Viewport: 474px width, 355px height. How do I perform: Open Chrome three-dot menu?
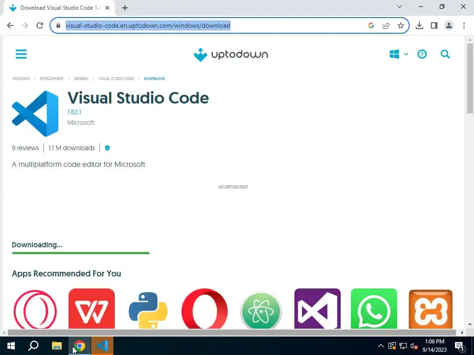[464, 25]
